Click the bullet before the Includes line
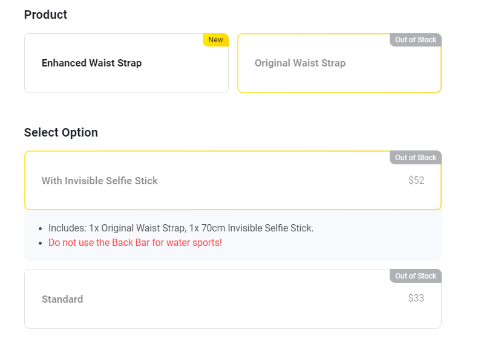The height and width of the screenshot is (345, 478). click(x=40, y=229)
